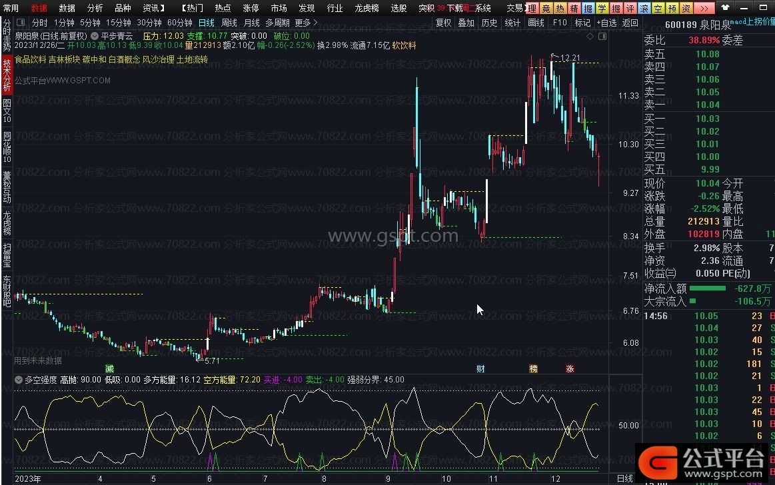This screenshot has width=775, height=485.
Task: Expand more shortcut tiles with >> button
Action: 704,8
